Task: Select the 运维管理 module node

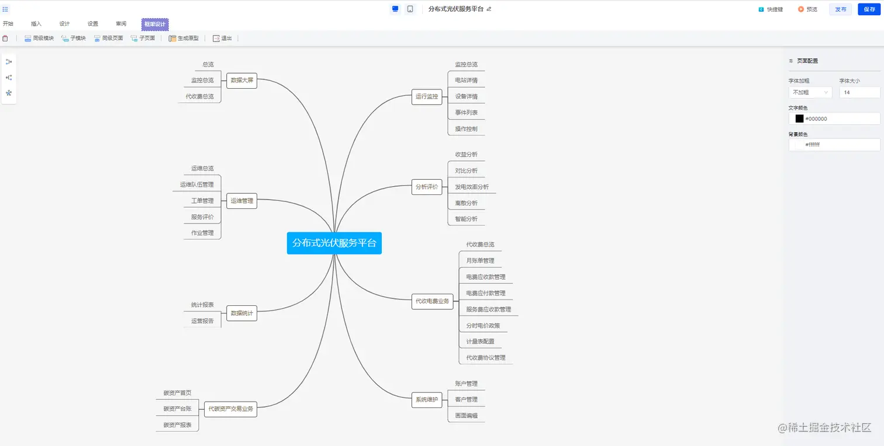Action: (242, 201)
